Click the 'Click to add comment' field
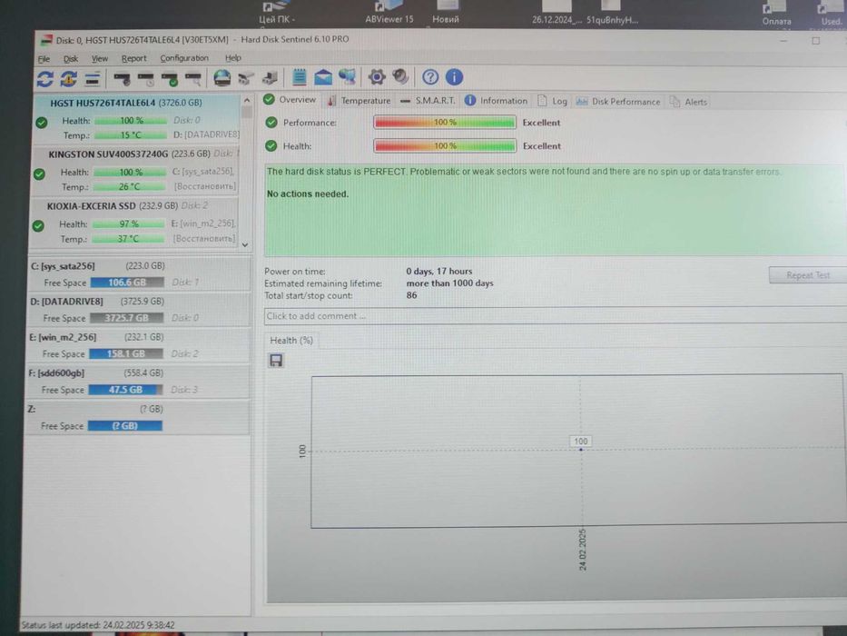The width and height of the screenshot is (847, 636). tap(556, 316)
